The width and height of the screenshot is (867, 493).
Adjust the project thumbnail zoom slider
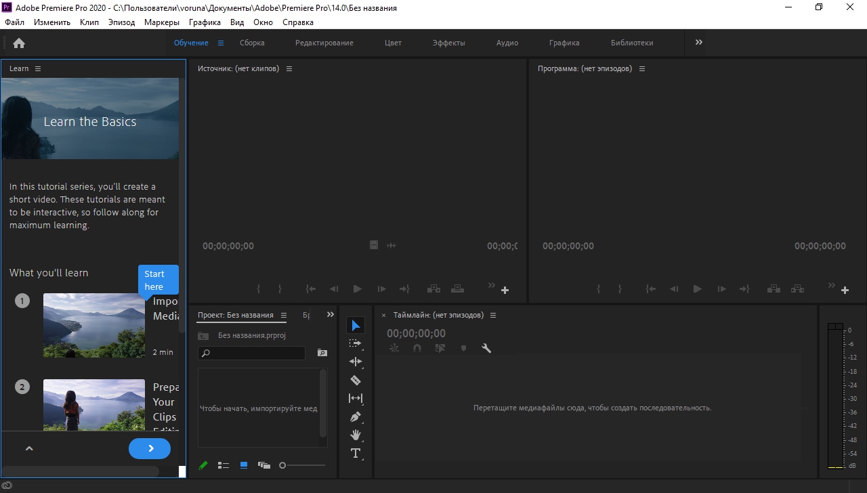(283, 465)
